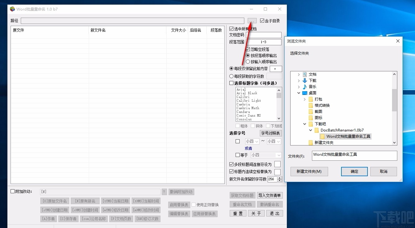Image resolution: width=415 pixels, height=228 pixels.
Task: Click the 打包 folder icon
Action: [311, 99]
